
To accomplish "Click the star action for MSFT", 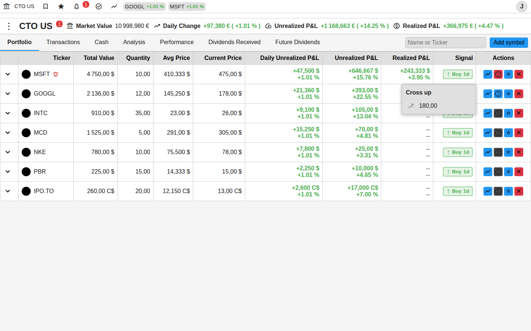I will (509, 74).
